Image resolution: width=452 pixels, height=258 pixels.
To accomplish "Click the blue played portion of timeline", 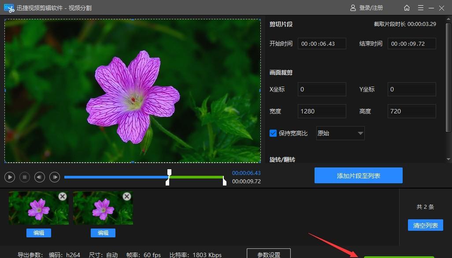I will tap(116, 177).
